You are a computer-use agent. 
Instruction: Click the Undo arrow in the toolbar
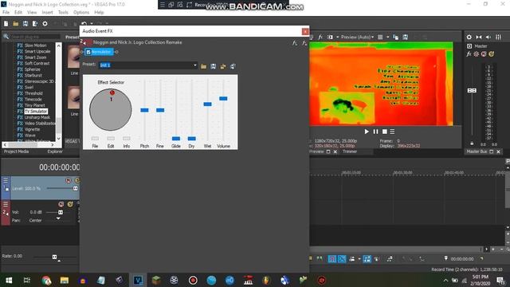[x=84, y=24]
